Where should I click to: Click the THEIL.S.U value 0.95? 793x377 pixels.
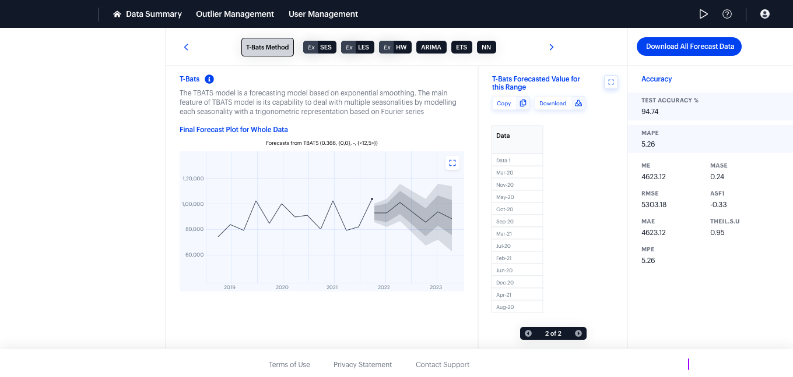(718, 233)
